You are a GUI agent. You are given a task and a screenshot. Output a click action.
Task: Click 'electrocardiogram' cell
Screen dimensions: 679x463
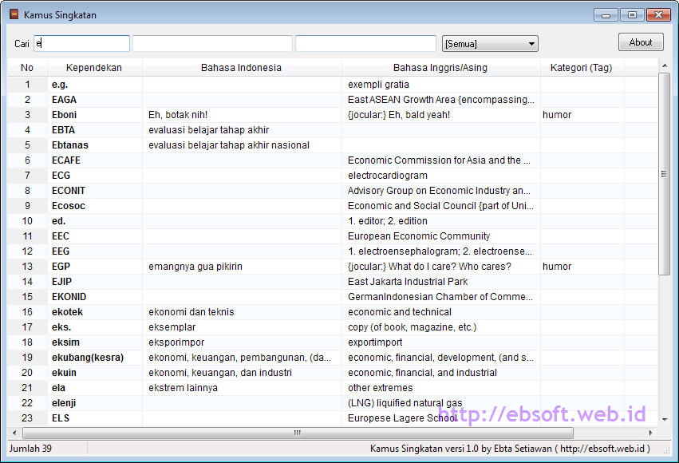click(388, 176)
